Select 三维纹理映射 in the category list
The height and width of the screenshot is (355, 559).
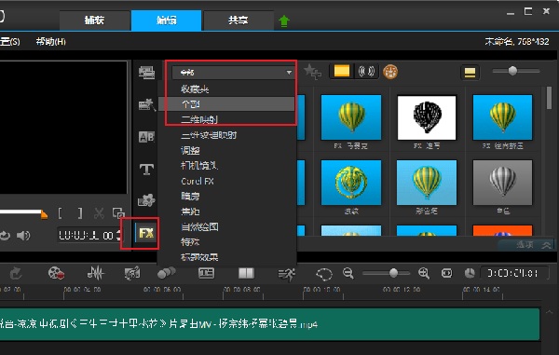tap(209, 135)
